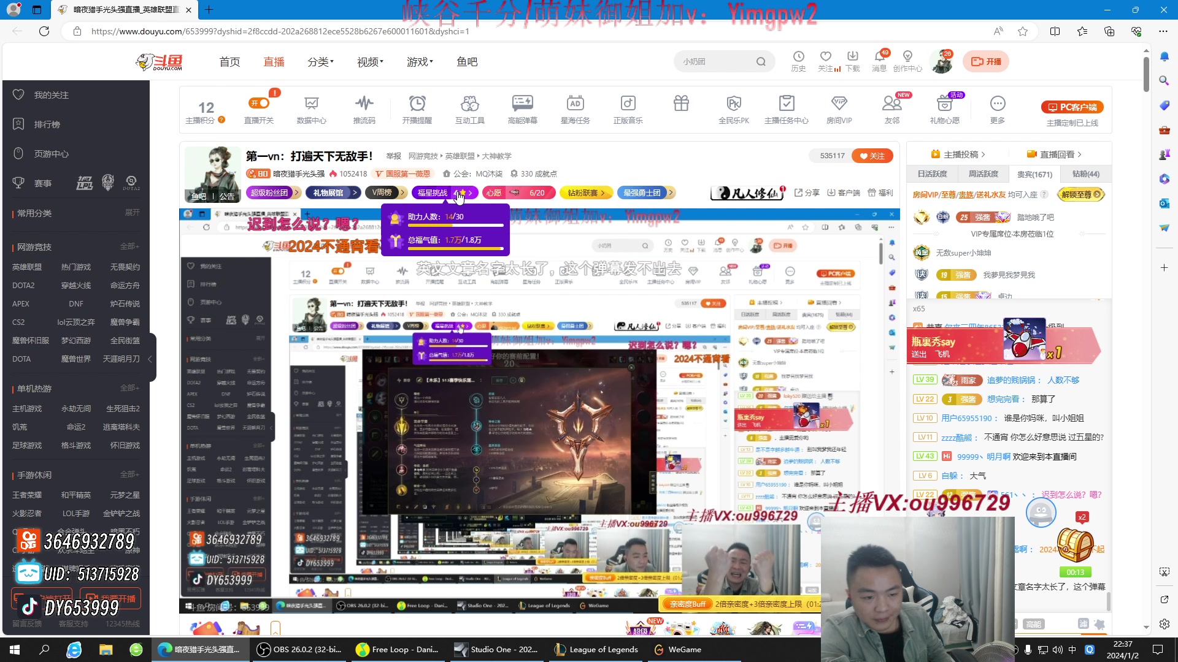Switch to the 鱼吧 tab
Viewport: 1178px width, 662px height.
(467, 61)
